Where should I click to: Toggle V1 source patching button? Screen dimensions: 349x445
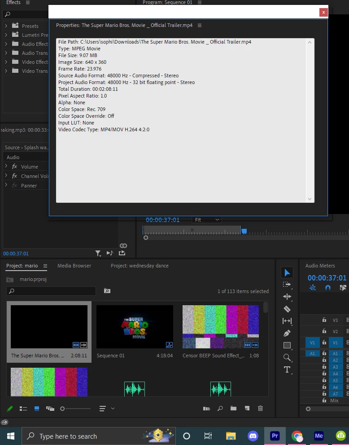313,343
